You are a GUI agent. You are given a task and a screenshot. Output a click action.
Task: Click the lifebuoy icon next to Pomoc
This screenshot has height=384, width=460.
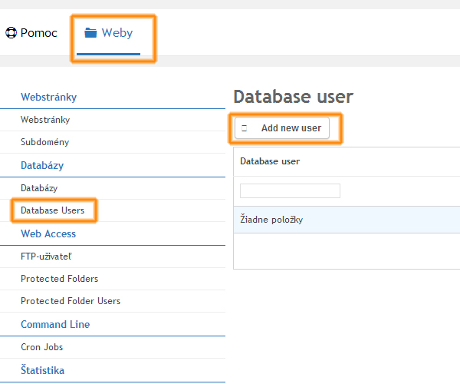11,33
